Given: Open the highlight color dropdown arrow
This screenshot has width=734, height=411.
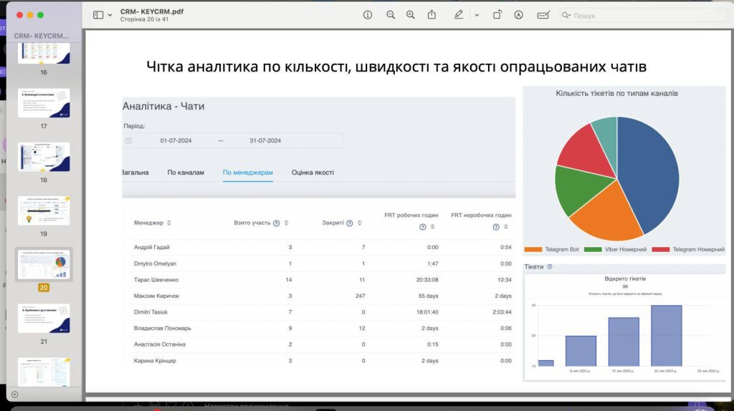Looking at the screenshot, I should [477, 15].
